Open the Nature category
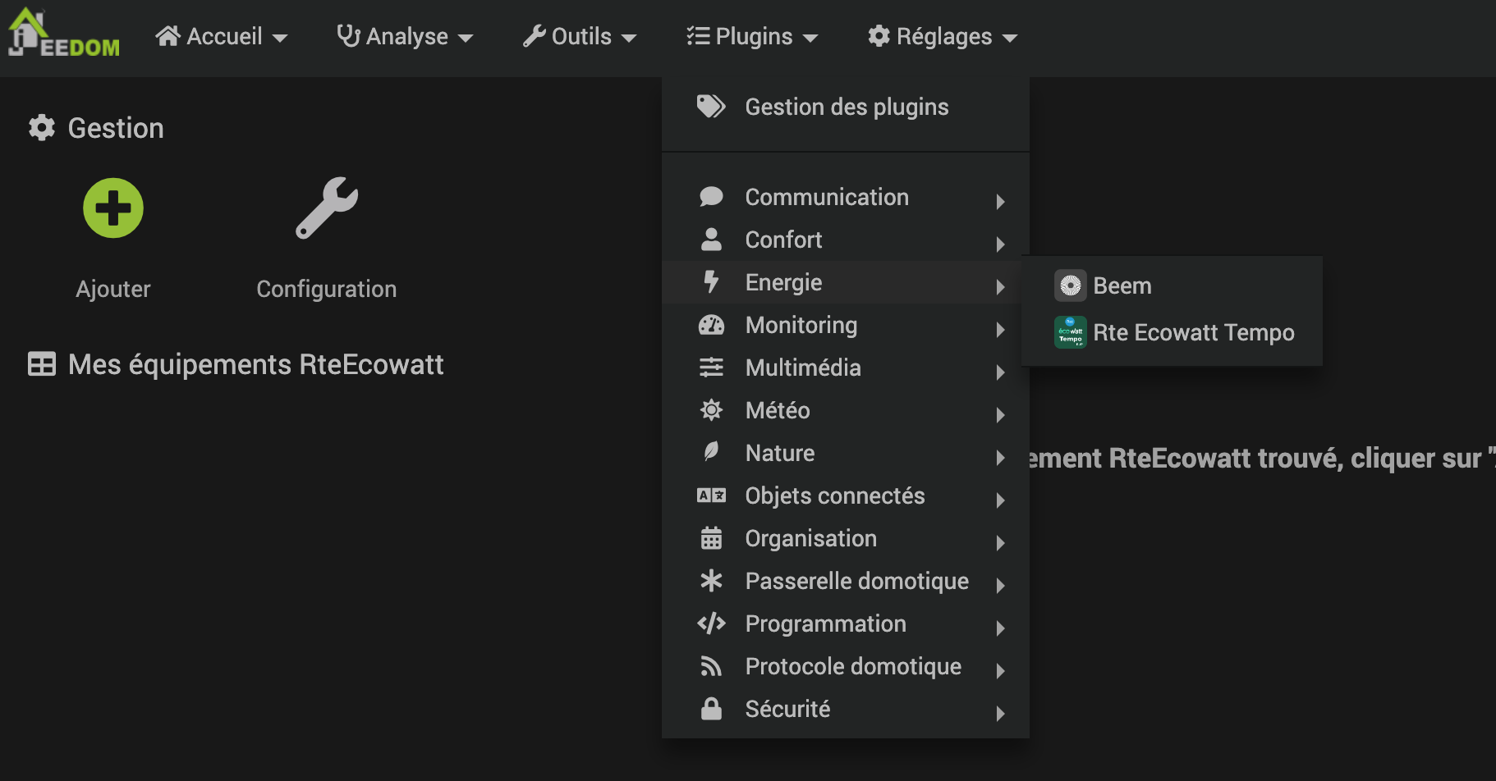1496x781 pixels. [846, 453]
